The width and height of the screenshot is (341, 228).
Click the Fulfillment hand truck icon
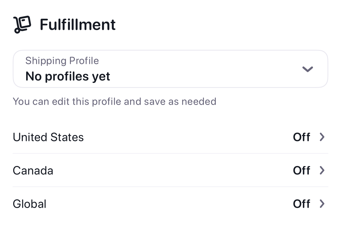click(22, 25)
